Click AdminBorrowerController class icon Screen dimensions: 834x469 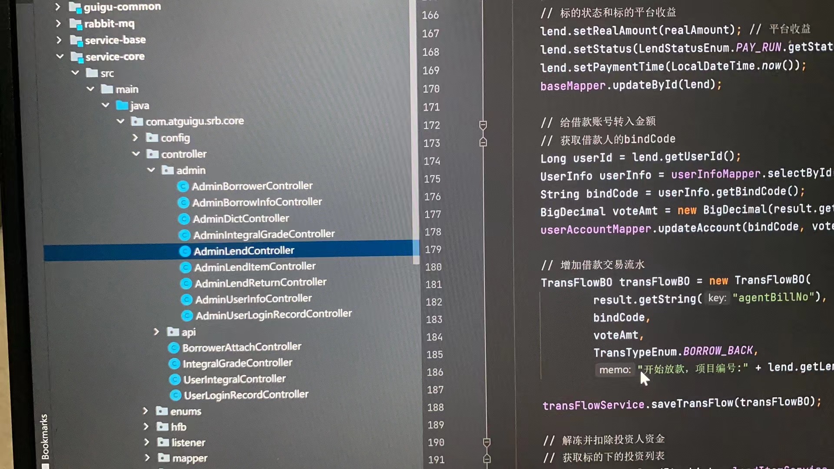[x=183, y=186]
